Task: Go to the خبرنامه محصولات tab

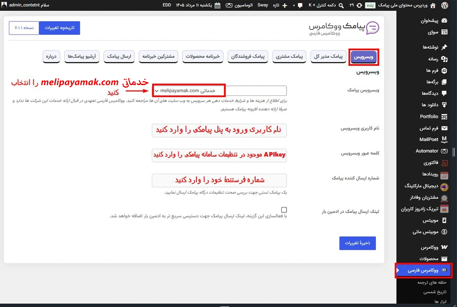Action: (x=203, y=57)
